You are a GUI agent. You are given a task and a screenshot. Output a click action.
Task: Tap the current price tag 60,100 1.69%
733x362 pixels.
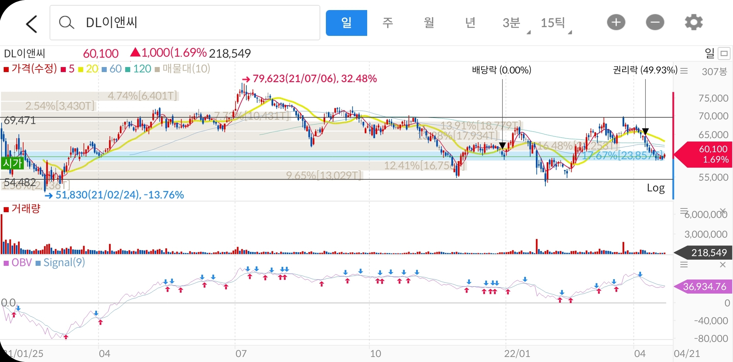coord(703,154)
